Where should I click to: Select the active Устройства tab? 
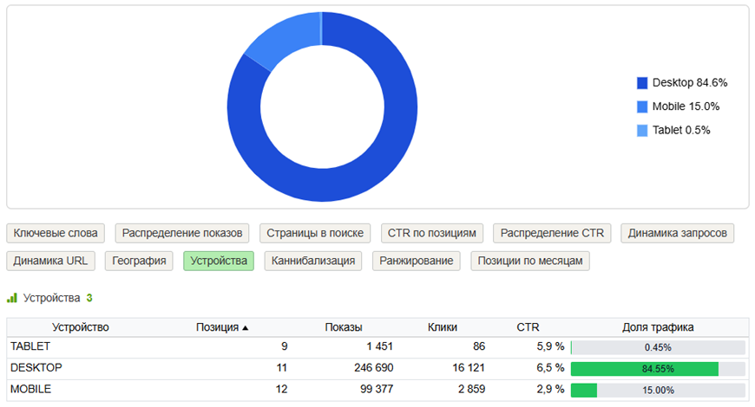[219, 261]
